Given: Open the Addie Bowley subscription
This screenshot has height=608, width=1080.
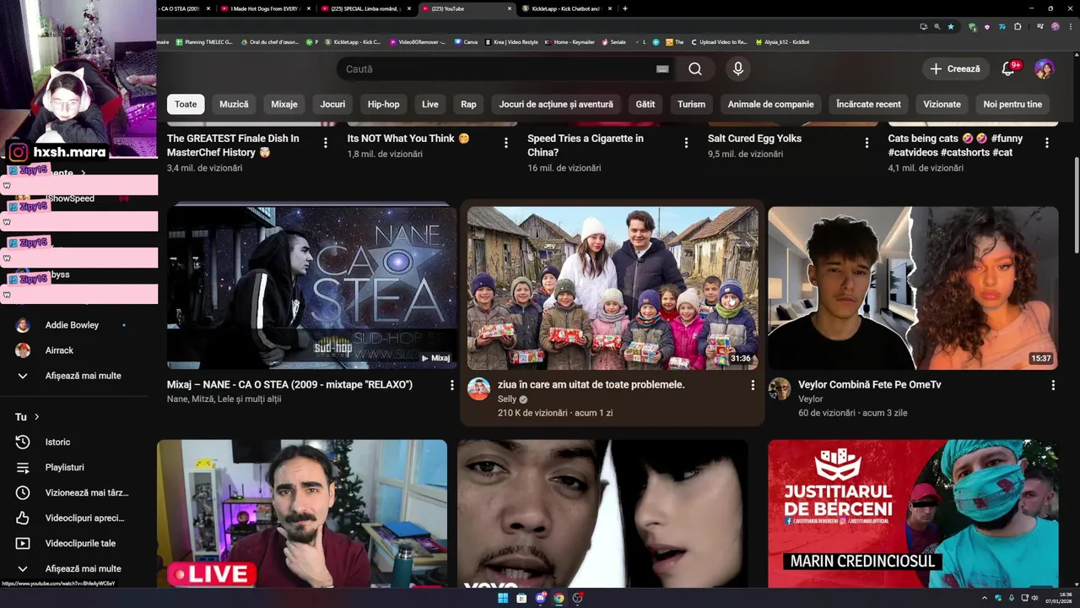Looking at the screenshot, I should click(72, 325).
